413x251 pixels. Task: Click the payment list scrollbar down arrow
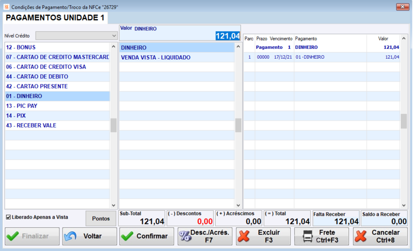[x=114, y=205]
